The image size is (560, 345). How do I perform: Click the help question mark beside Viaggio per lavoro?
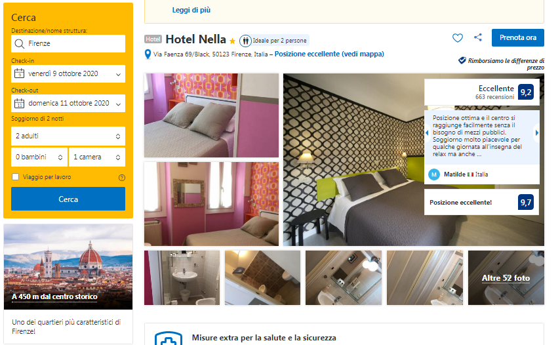pyautogui.click(x=122, y=178)
